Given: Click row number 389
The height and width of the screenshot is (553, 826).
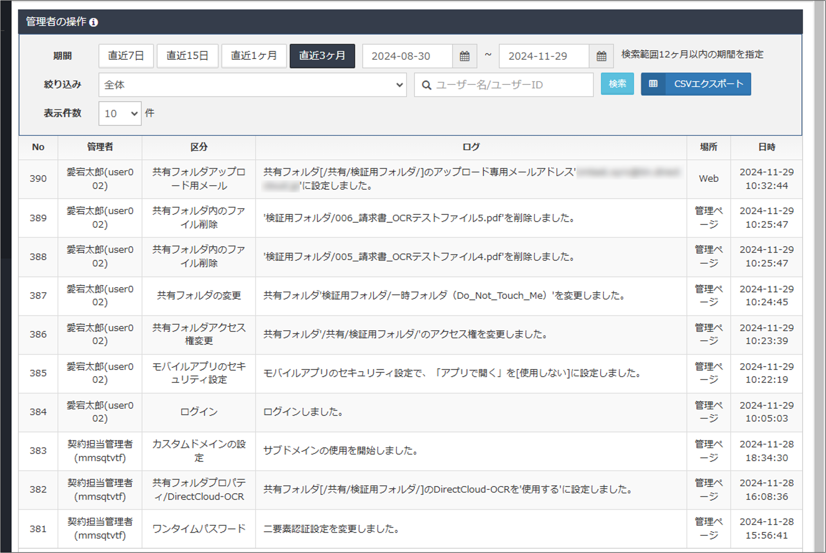Looking at the screenshot, I should (38, 218).
